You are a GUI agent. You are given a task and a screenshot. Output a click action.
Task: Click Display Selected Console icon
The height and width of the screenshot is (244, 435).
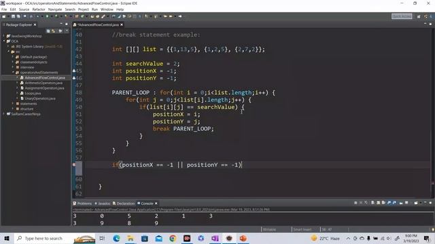(x=406, y=203)
